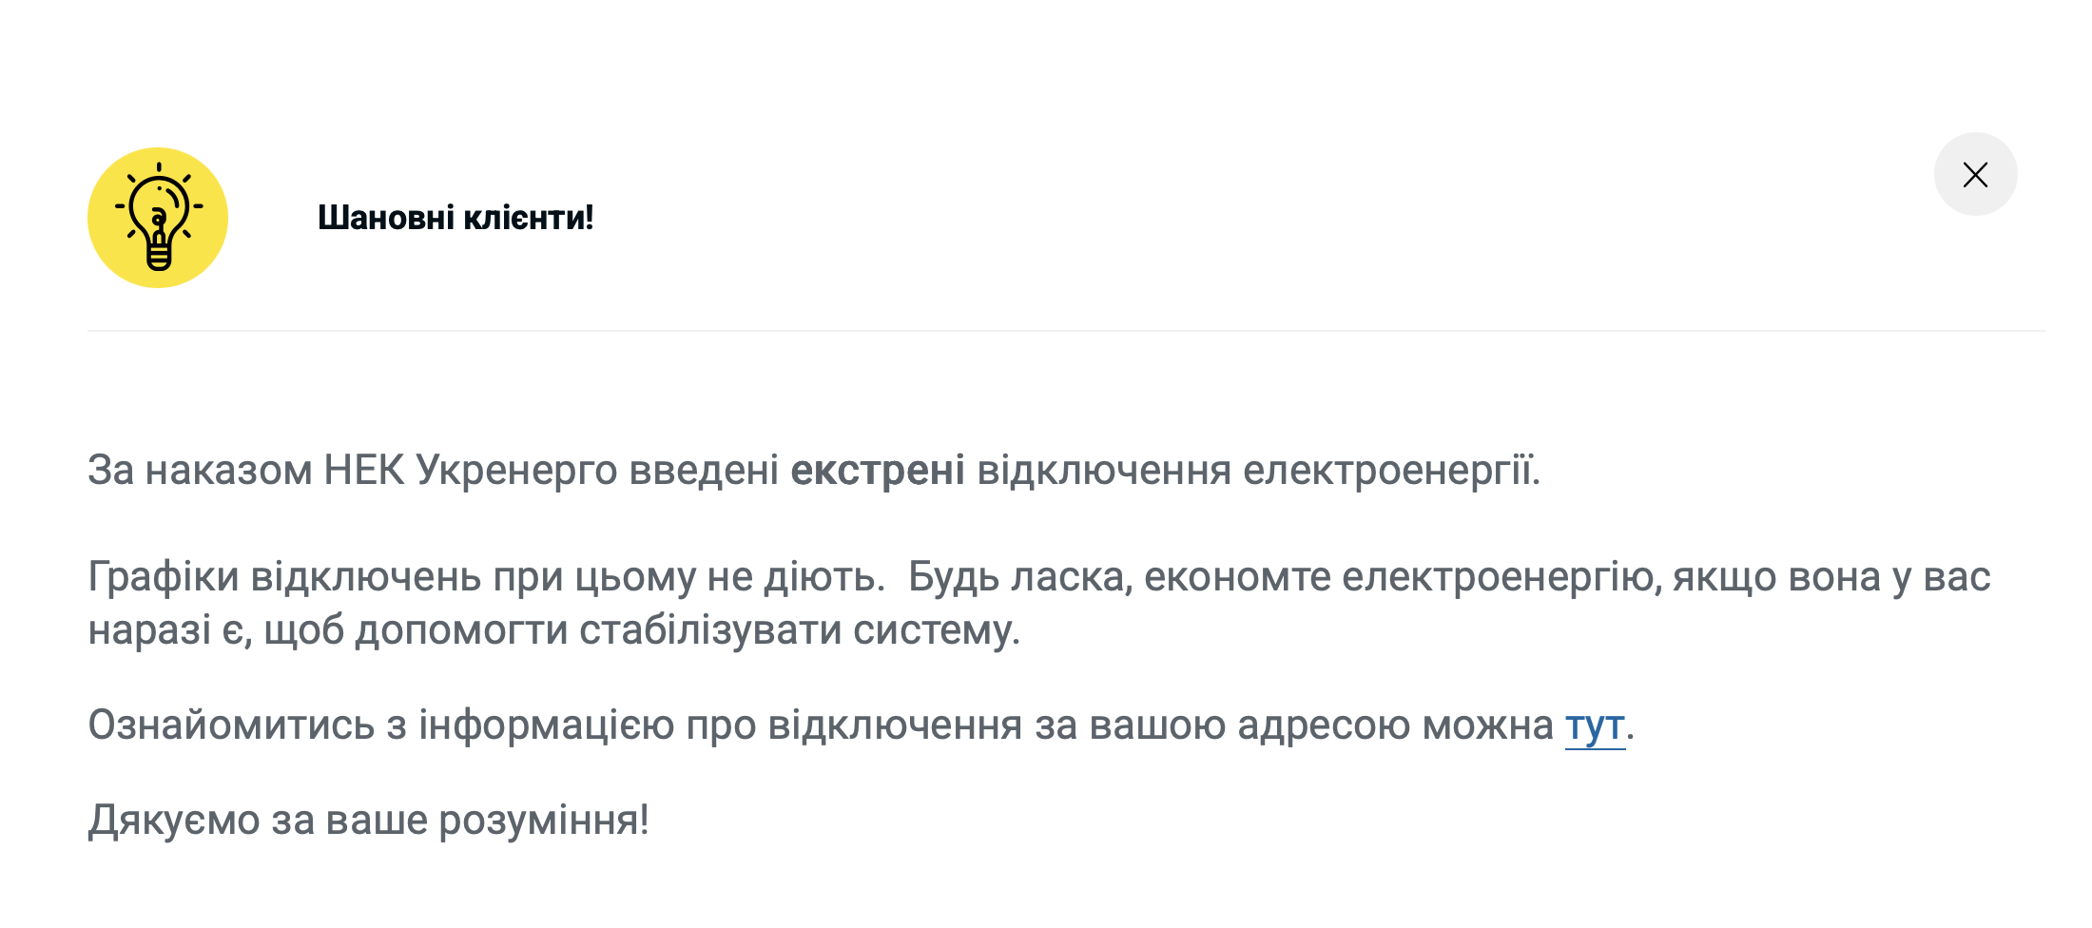Click the words 'Будь ласка'
Viewport: 2092px width, 928px height.
click(1019, 577)
